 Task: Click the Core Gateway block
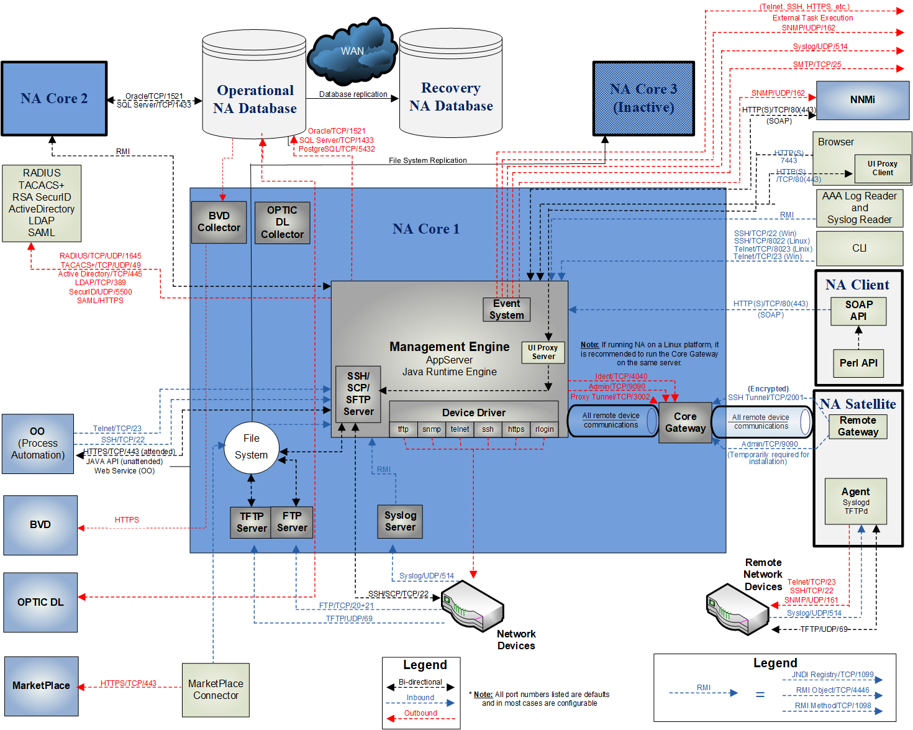click(684, 422)
